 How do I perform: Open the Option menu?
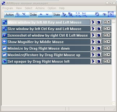point(52,8)
